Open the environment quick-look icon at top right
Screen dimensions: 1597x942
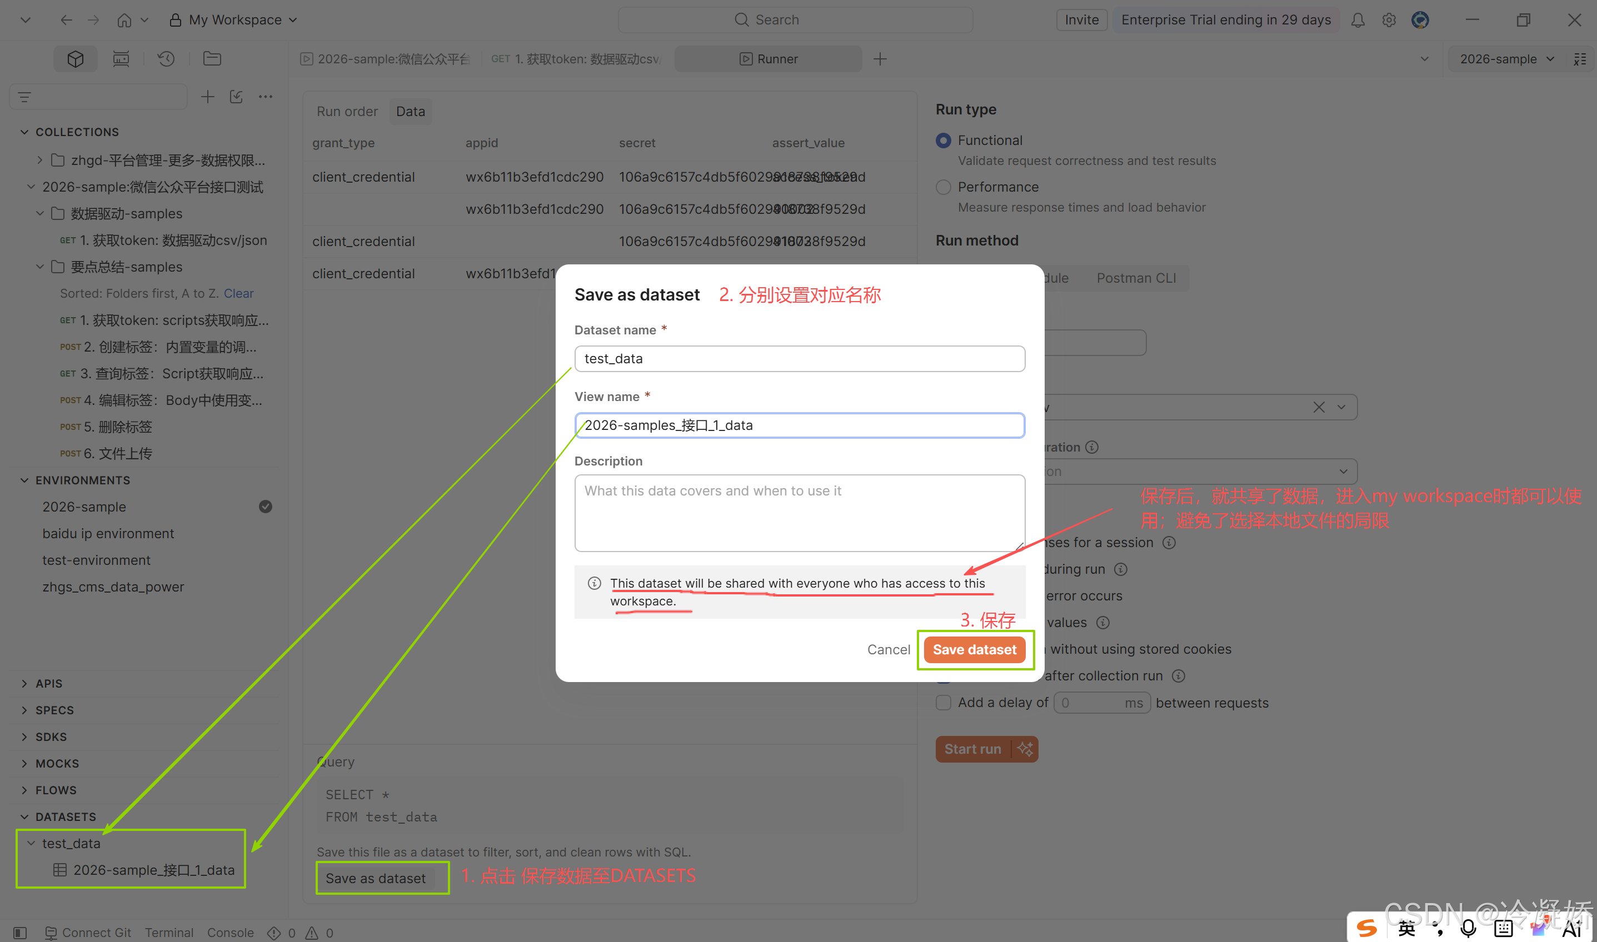point(1580,59)
